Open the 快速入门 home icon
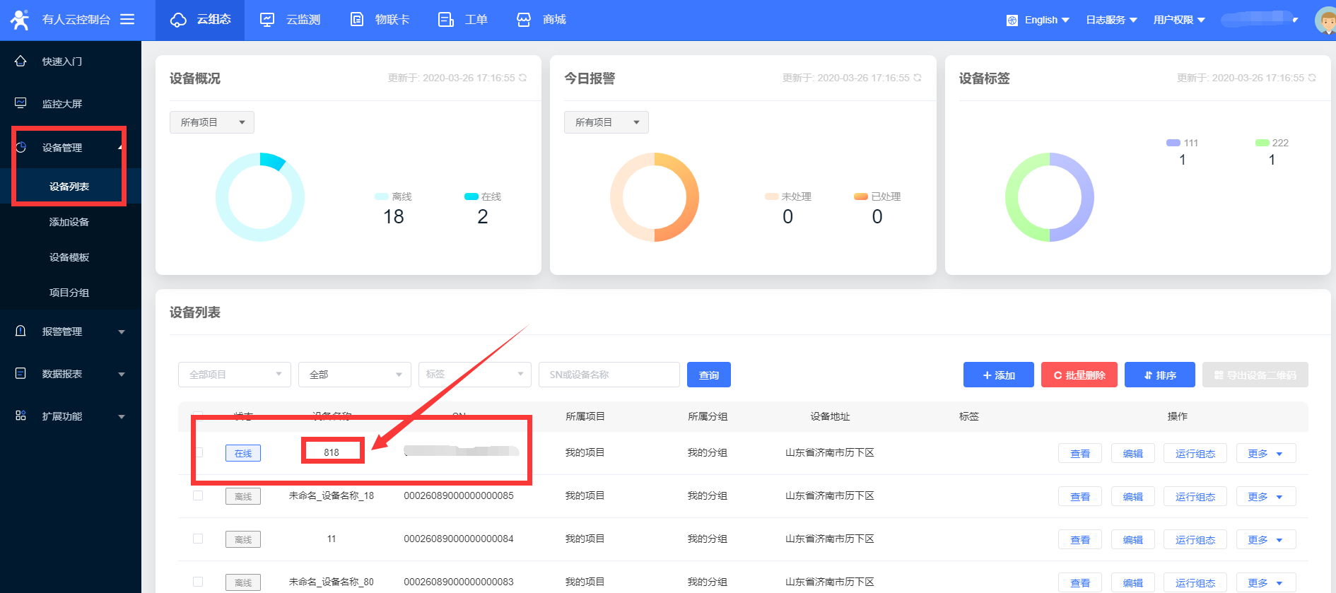This screenshot has height=593, width=1336. click(x=20, y=61)
